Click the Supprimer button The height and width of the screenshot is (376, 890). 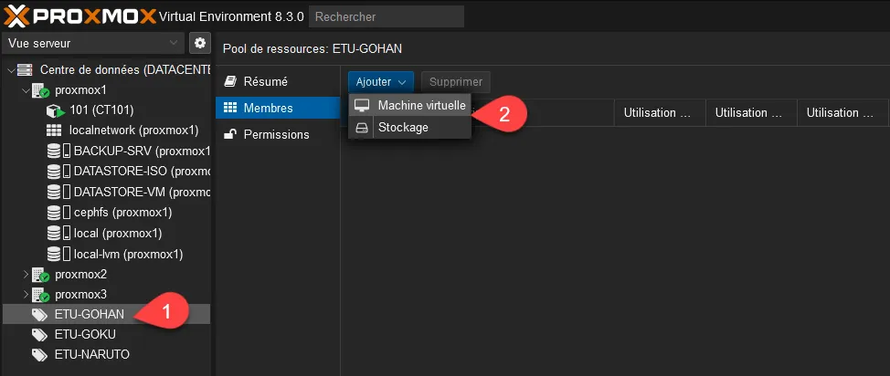(x=455, y=82)
